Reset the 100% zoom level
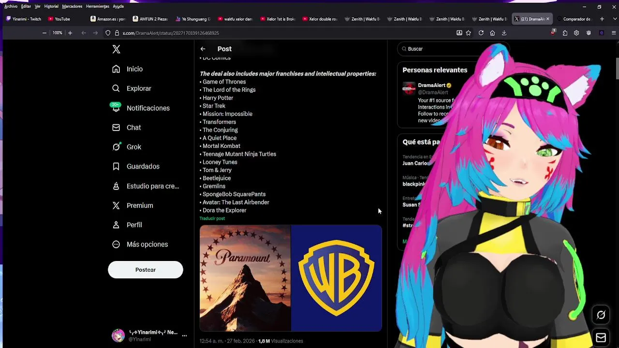This screenshot has height=348, width=619. pos(58,33)
